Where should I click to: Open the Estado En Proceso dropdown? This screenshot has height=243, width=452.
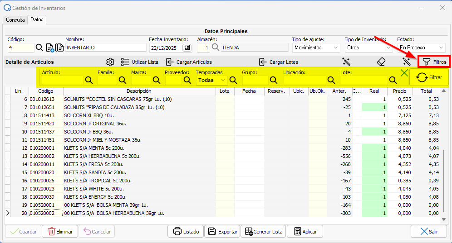point(421,48)
